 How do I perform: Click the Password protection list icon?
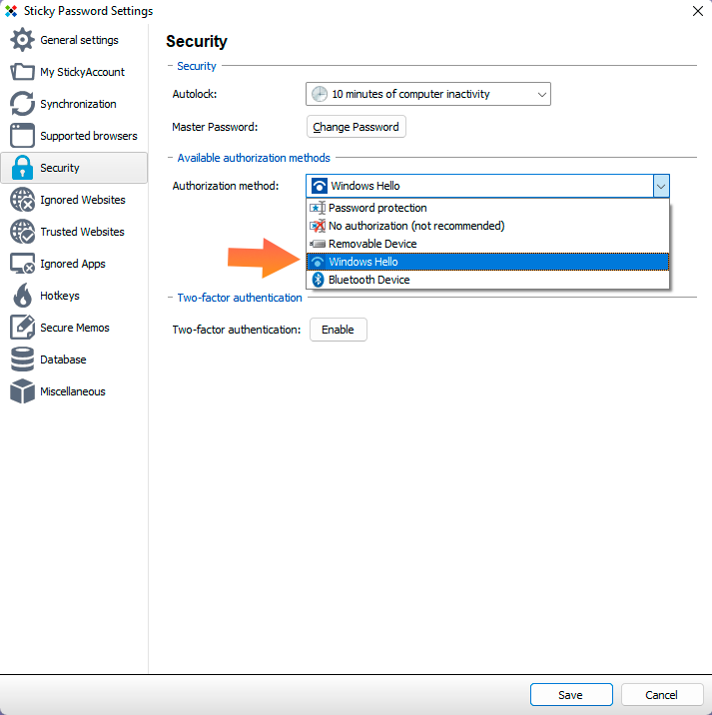tap(318, 208)
